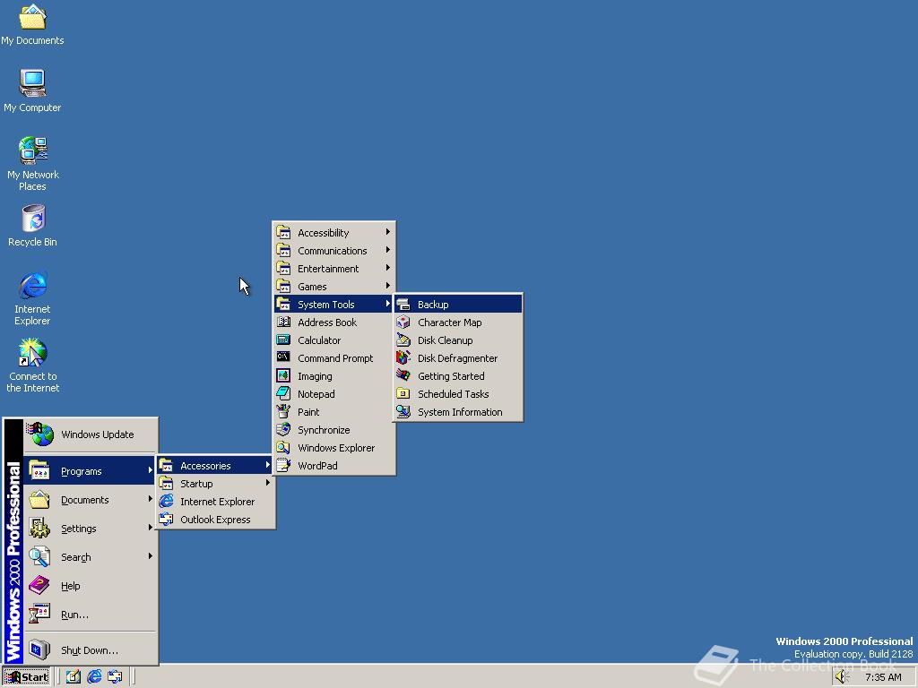The width and height of the screenshot is (918, 688).
Task: Expand the Search submenu arrow
Action: [x=151, y=556]
